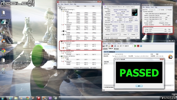The height and width of the screenshot is (100, 177).
Task: Click the HWMonitor title bar icon
Action: (58, 2)
